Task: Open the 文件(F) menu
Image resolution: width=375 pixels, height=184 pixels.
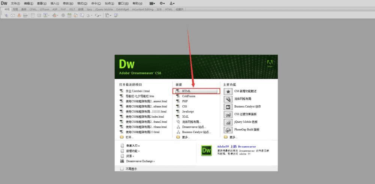Action: [x=15, y=3]
